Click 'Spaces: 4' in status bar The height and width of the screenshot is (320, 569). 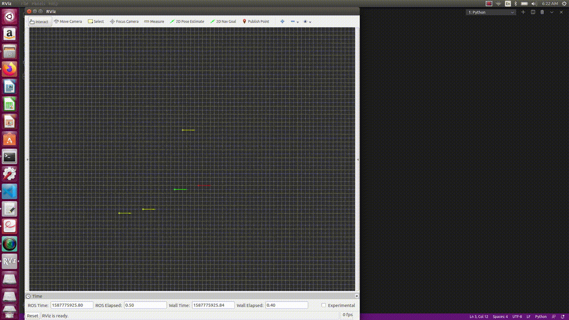point(501,317)
